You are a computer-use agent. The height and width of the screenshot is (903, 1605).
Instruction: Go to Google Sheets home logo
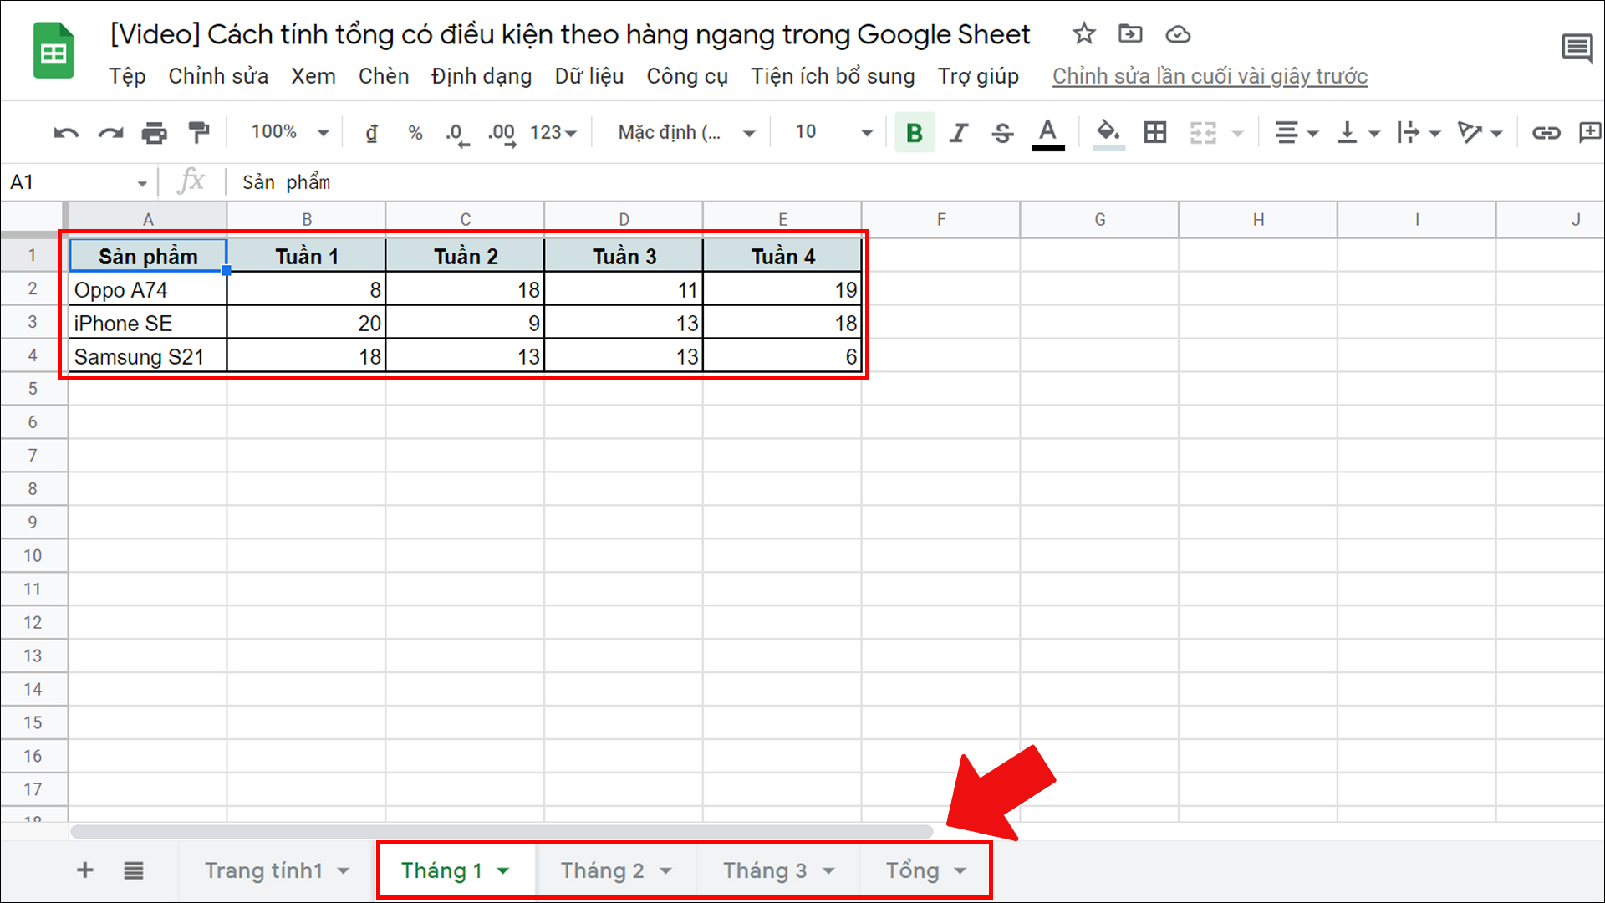click(53, 51)
